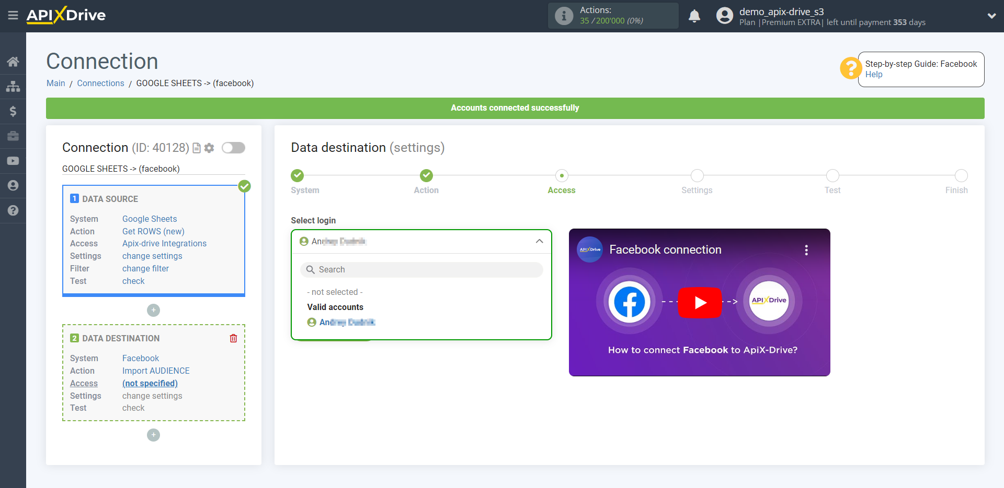Open the hamburger menu

click(13, 16)
